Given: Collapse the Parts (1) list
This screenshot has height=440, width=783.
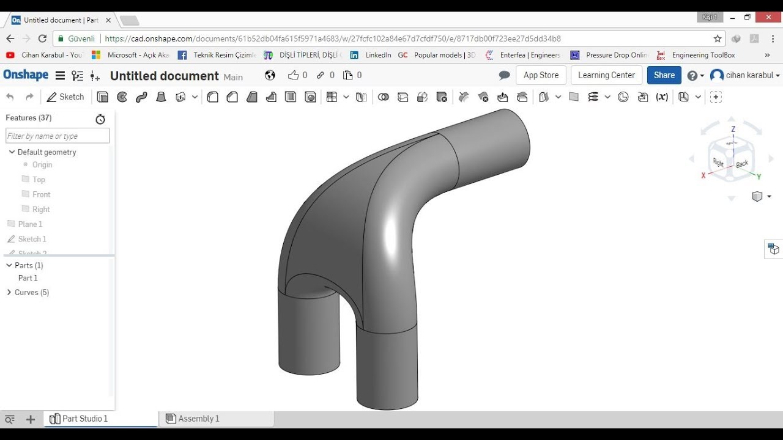Looking at the screenshot, I should [x=9, y=265].
